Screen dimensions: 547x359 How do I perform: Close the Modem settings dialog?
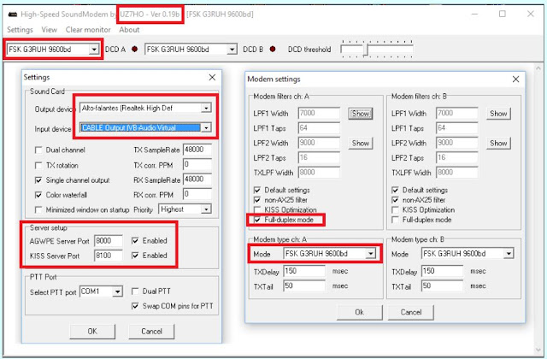click(515, 79)
